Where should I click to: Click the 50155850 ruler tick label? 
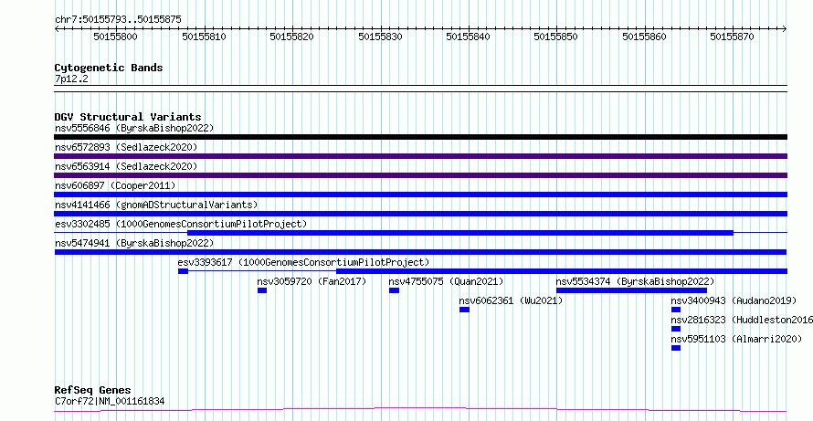pos(556,37)
